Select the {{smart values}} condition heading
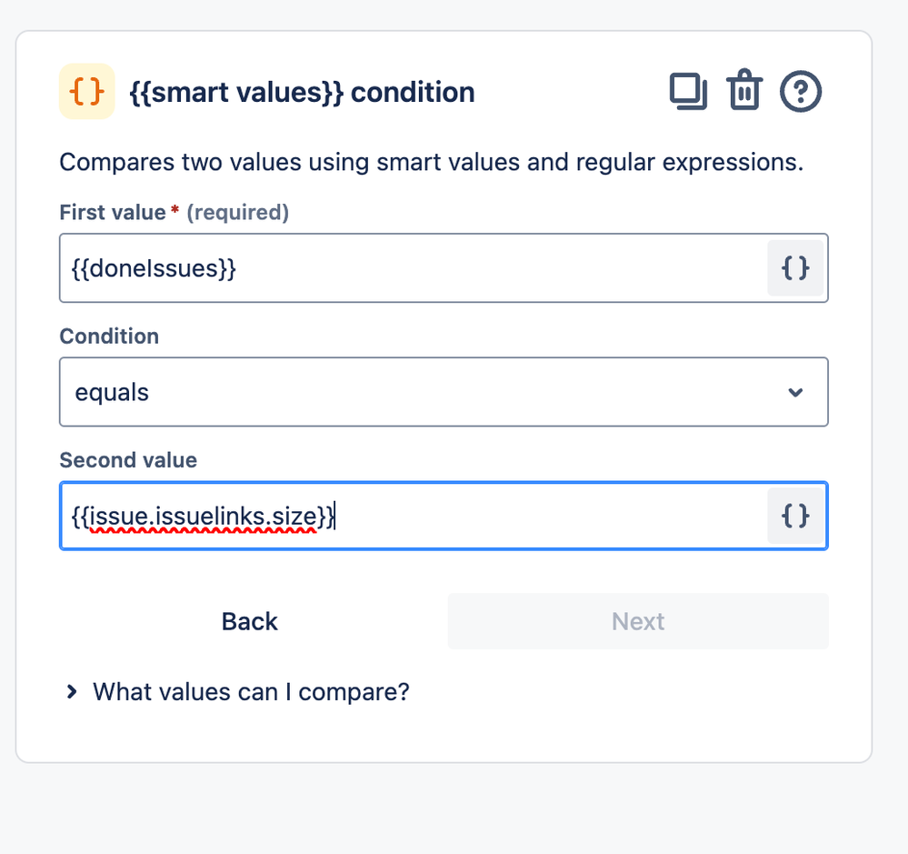This screenshot has height=854, width=908. (302, 93)
